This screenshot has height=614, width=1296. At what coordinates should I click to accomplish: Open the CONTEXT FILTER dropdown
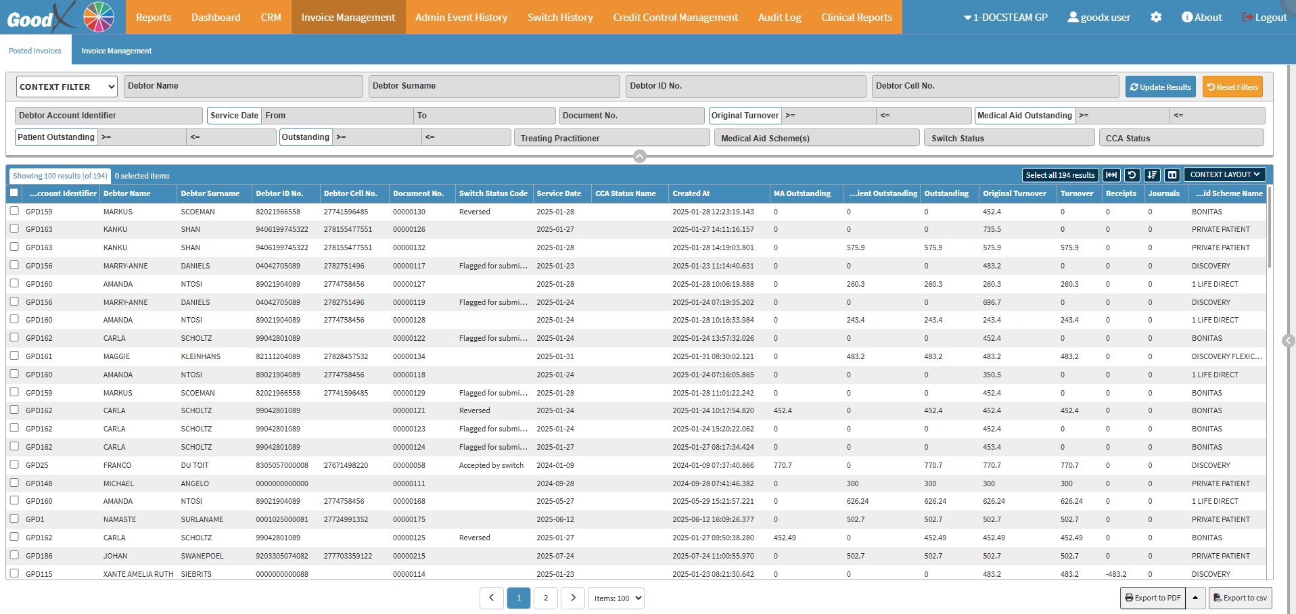(66, 87)
